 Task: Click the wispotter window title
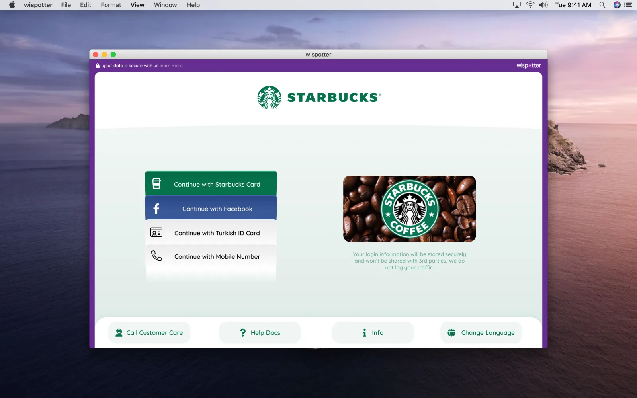click(318, 55)
